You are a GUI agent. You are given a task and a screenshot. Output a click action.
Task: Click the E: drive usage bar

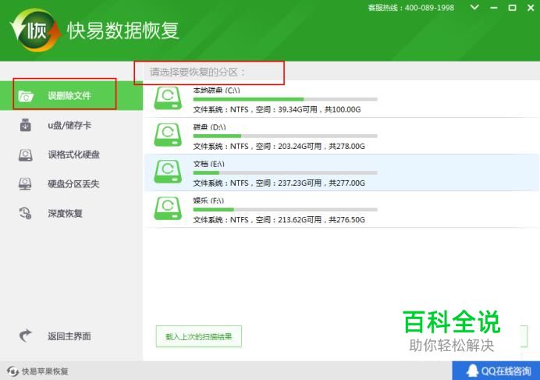click(x=285, y=172)
